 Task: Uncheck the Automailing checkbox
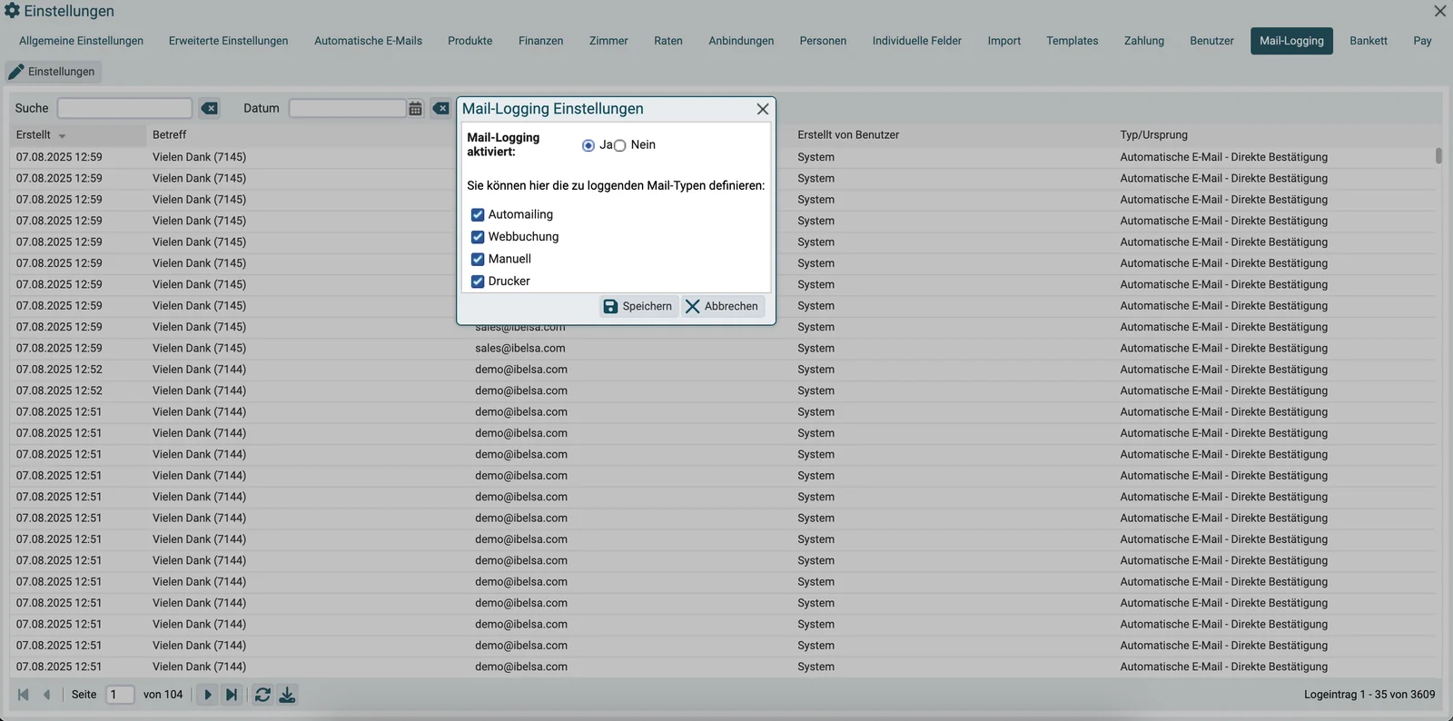coord(478,215)
